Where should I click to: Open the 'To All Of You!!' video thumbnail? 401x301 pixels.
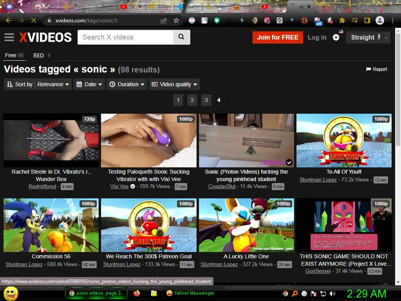pos(344,141)
